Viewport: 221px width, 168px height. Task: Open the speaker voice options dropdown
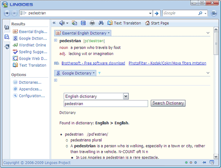pyautogui.click(x=67, y=23)
